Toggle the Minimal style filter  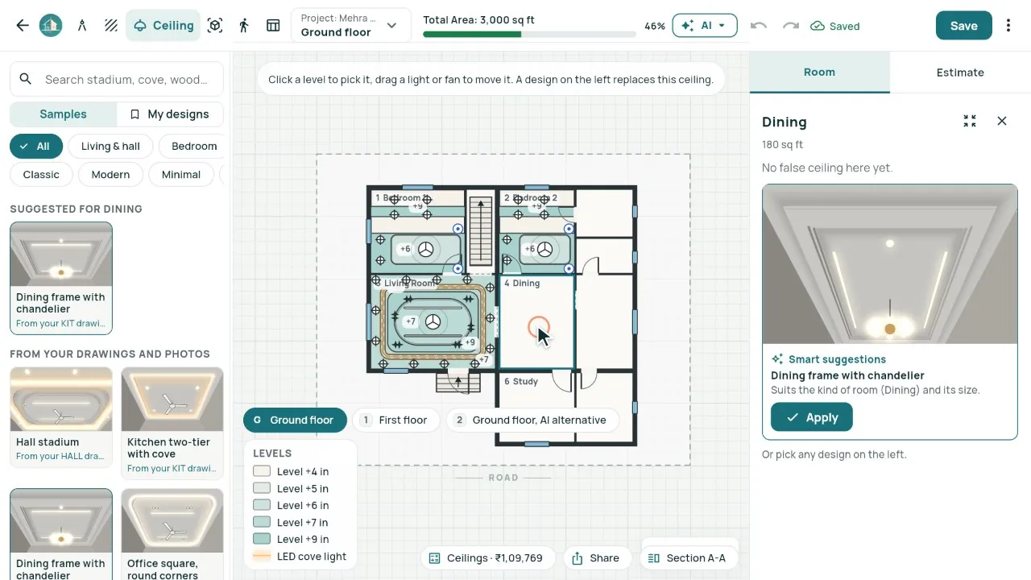181,174
